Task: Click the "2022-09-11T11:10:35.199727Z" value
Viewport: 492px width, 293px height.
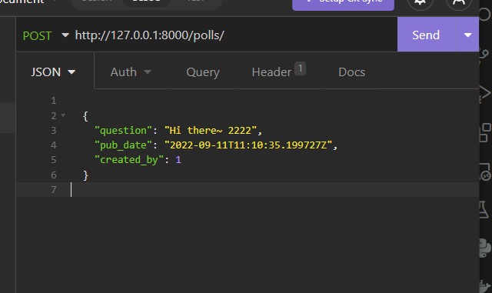Action: [248, 145]
